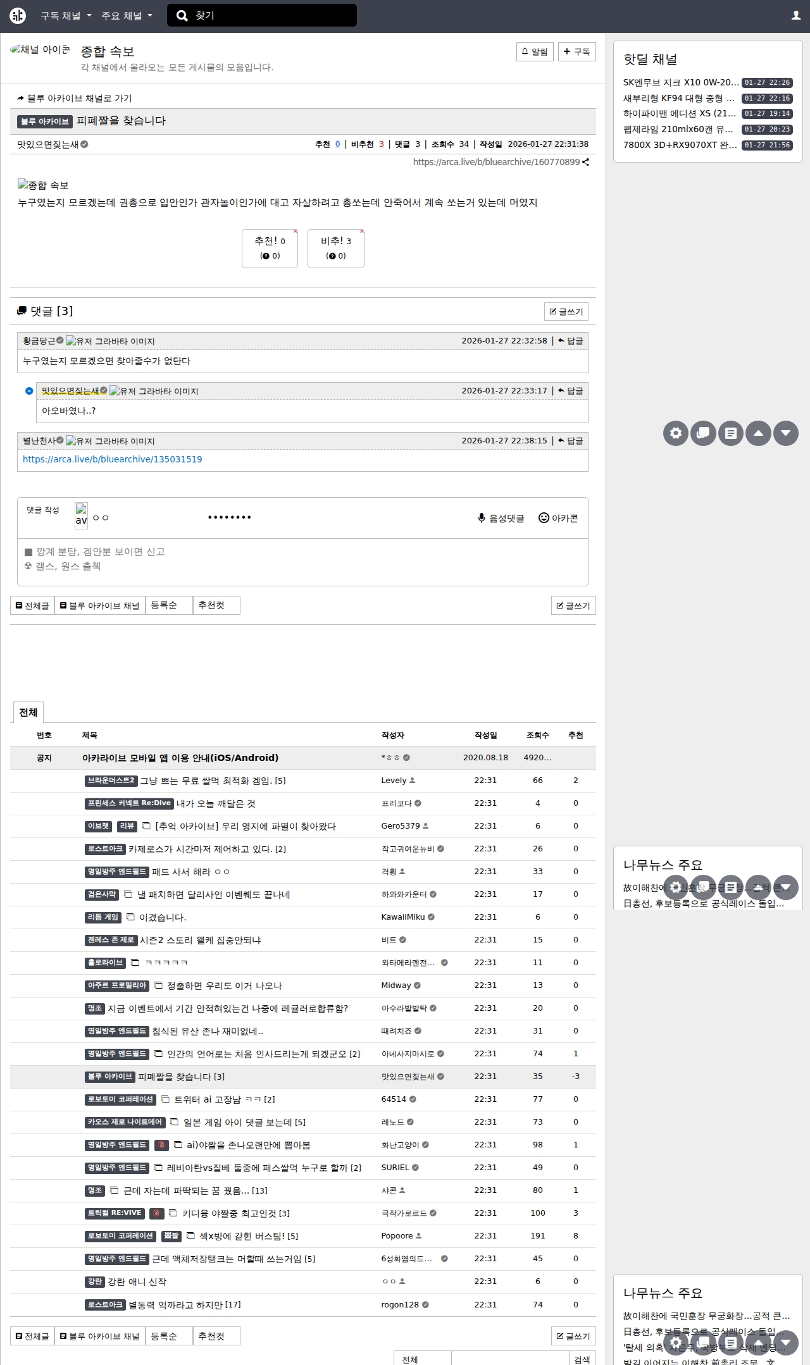Downvote with the 비추! button
The height and width of the screenshot is (1365, 810).
coord(336,248)
